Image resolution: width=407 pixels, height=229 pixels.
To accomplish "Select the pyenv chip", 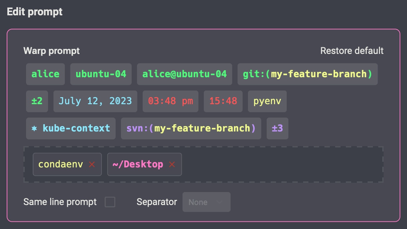I will point(267,101).
